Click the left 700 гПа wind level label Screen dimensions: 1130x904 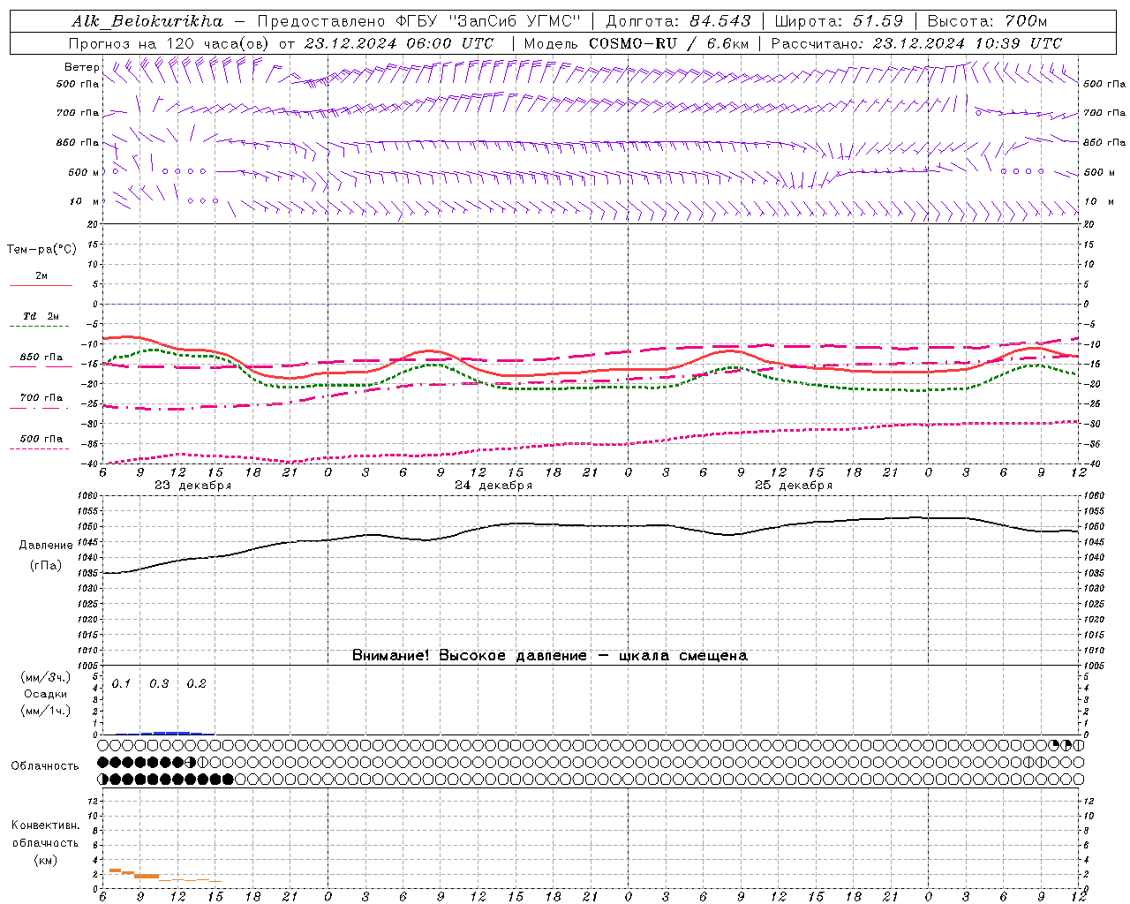(77, 113)
